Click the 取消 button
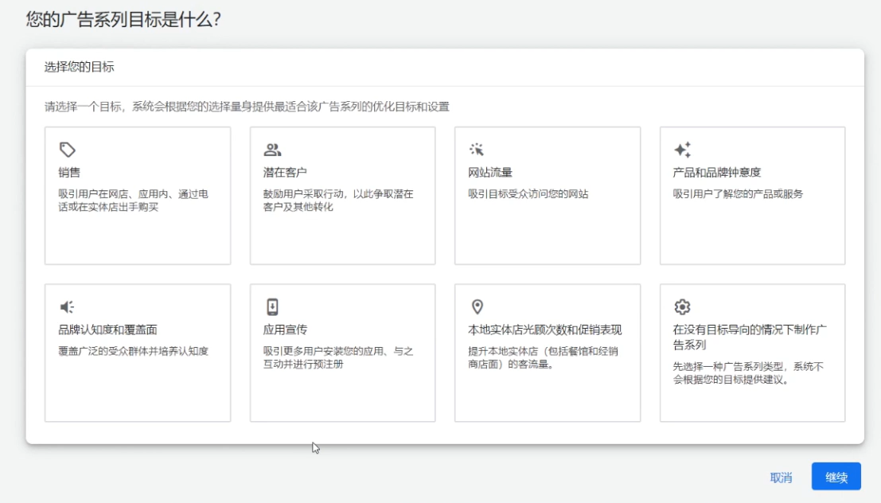The width and height of the screenshot is (881, 503). pos(782,476)
